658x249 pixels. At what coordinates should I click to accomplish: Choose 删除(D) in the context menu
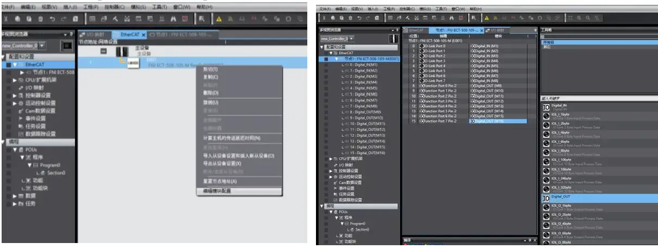pyautogui.click(x=211, y=93)
